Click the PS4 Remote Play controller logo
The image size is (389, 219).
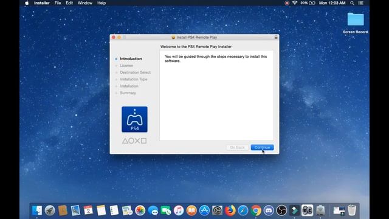tap(134, 119)
